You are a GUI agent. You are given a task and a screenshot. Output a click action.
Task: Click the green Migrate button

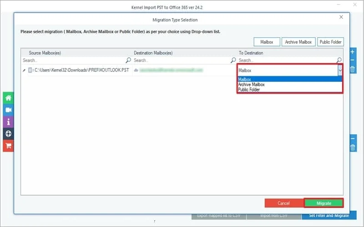point(324,203)
